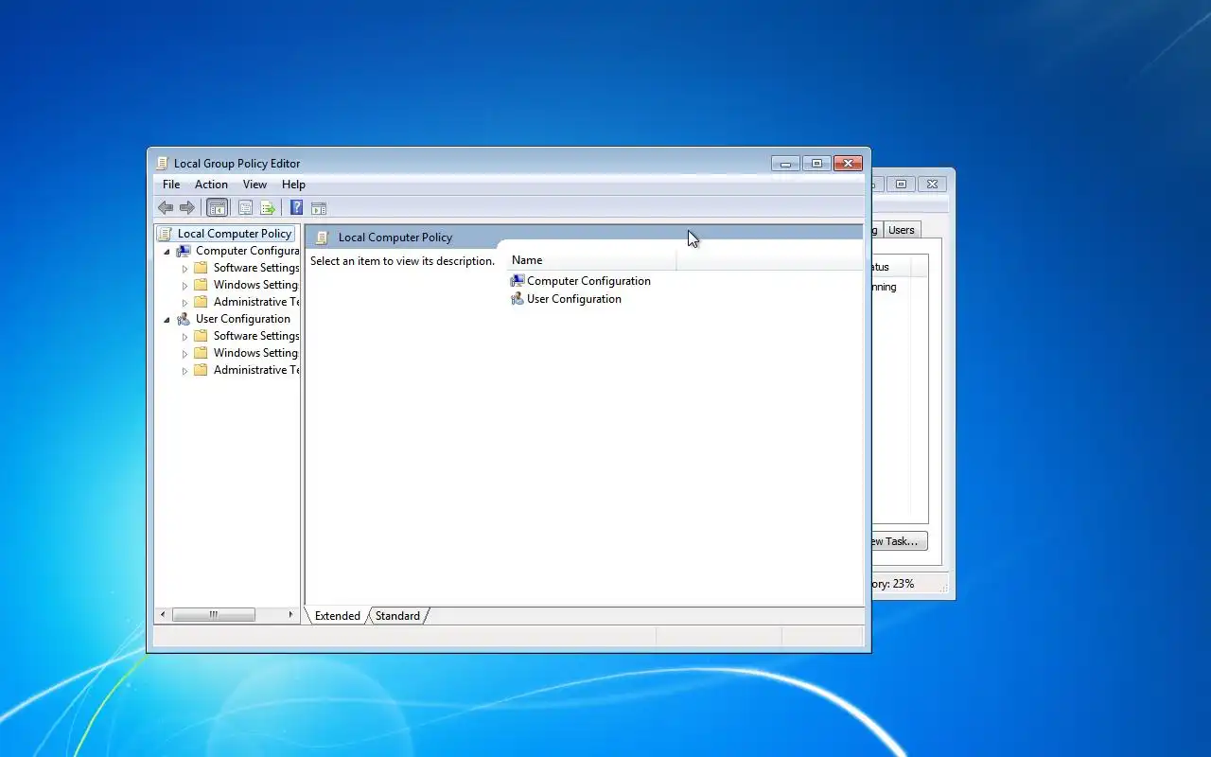The width and height of the screenshot is (1211, 757).
Task: Click the Forward arrow toolbar icon
Action: click(x=187, y=208)
